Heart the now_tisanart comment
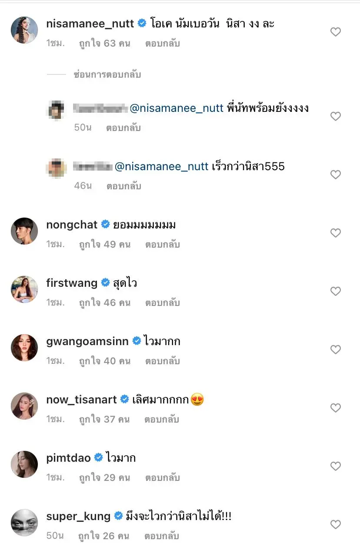The image size is (360, 554). pos(335,408)
